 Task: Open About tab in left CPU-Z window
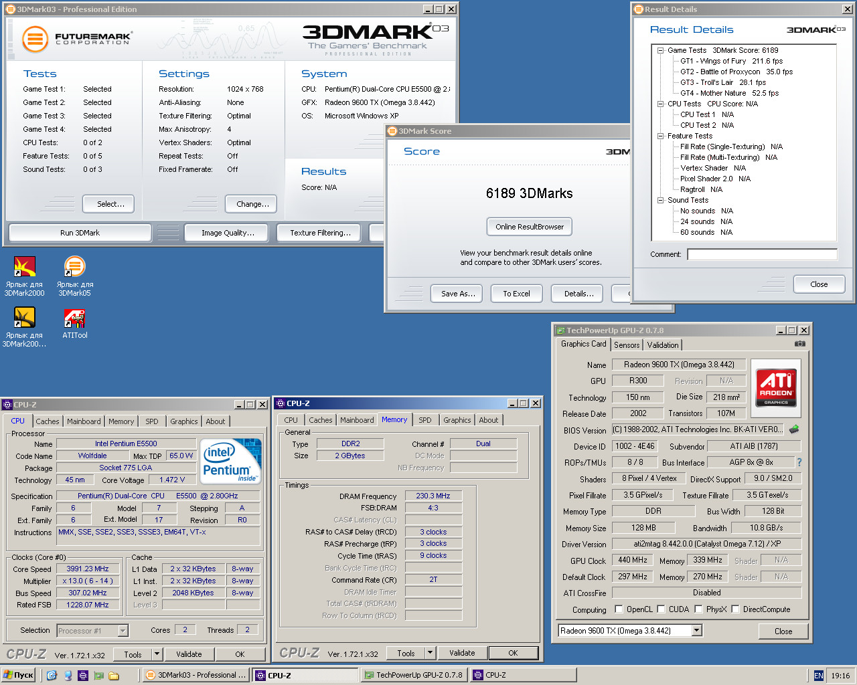tap(216, 421)
